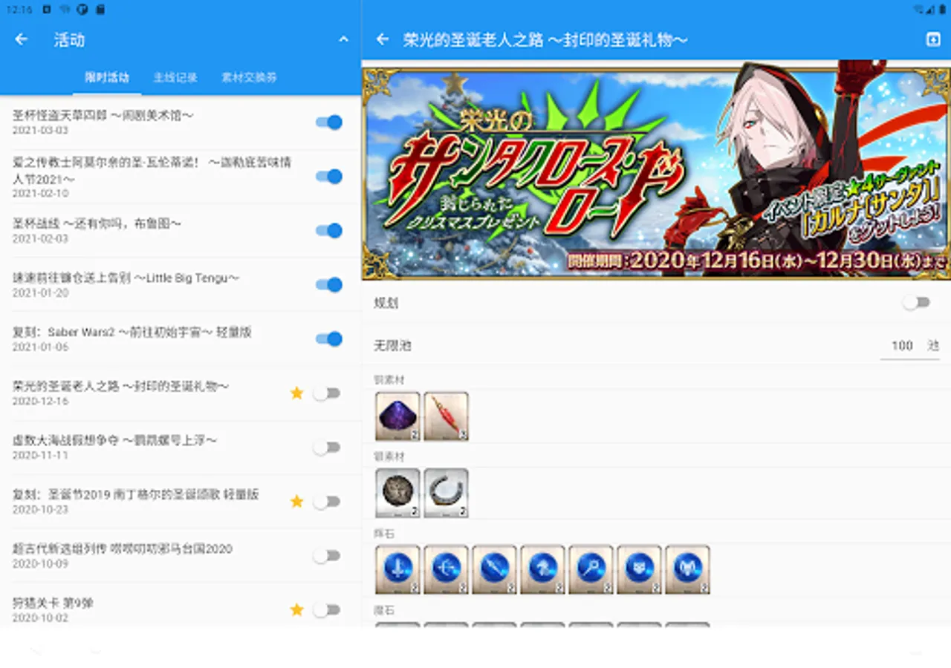Viewport: 951px width, 668px height.
Task: Select the Lancer spear gem icon in 辉石 row
Action: (494, 570)
